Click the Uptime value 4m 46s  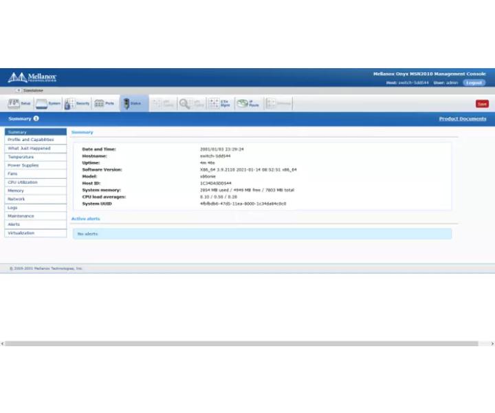(208, 162)
